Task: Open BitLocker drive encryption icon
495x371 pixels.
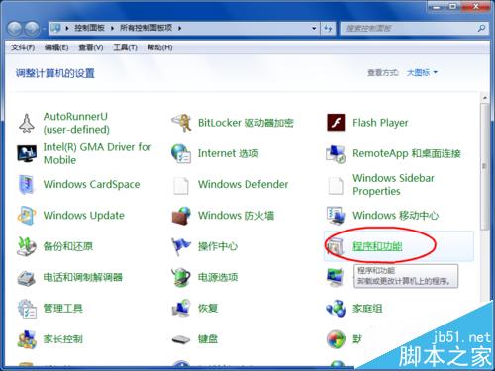Action: (x=181, y=123)
